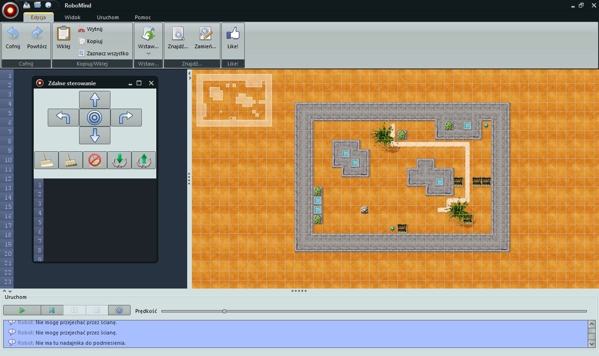Click the stop painting button
This screenshot has height=356, width=599.
(x=95, y=160)
